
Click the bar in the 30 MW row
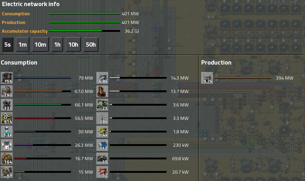click(x=42, y=131)
